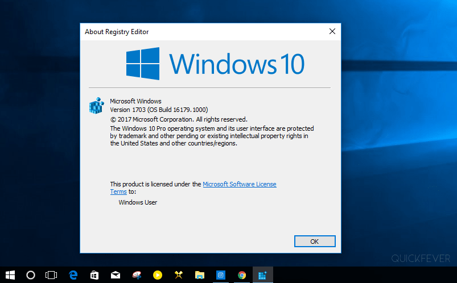Viewport: 457px width, 283px height.
Task: Click the Registry Editor cube icon in dialog
Action: [97, 105]
